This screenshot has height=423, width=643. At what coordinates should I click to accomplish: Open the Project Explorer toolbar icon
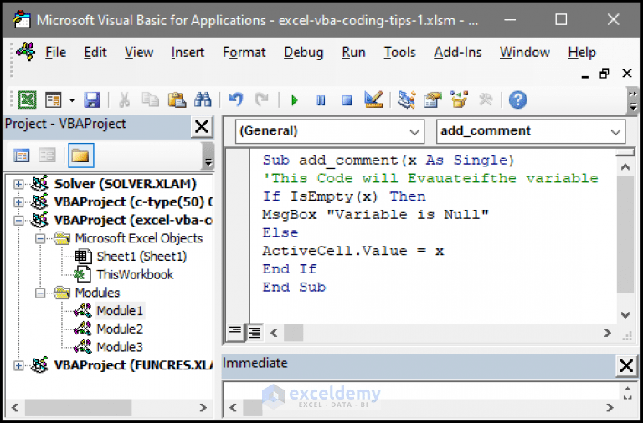click(x=406, y=99)
